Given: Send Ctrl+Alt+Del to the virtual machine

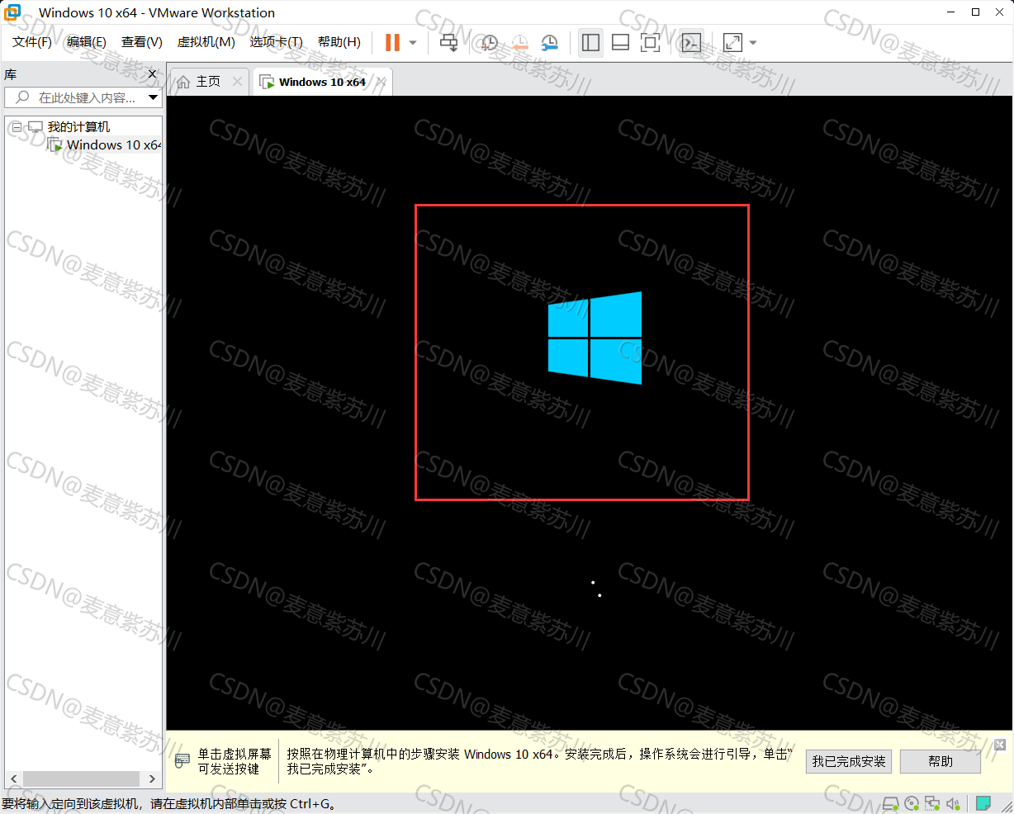Looking at the screenshot, I should pos(448,42).
